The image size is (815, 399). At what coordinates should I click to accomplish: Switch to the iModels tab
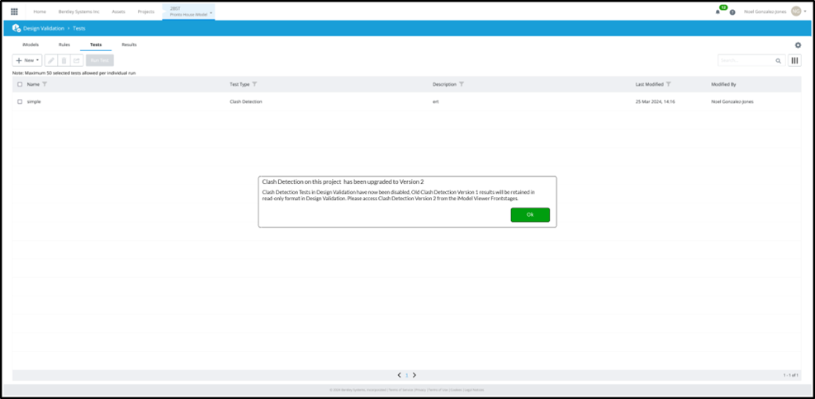31,45
